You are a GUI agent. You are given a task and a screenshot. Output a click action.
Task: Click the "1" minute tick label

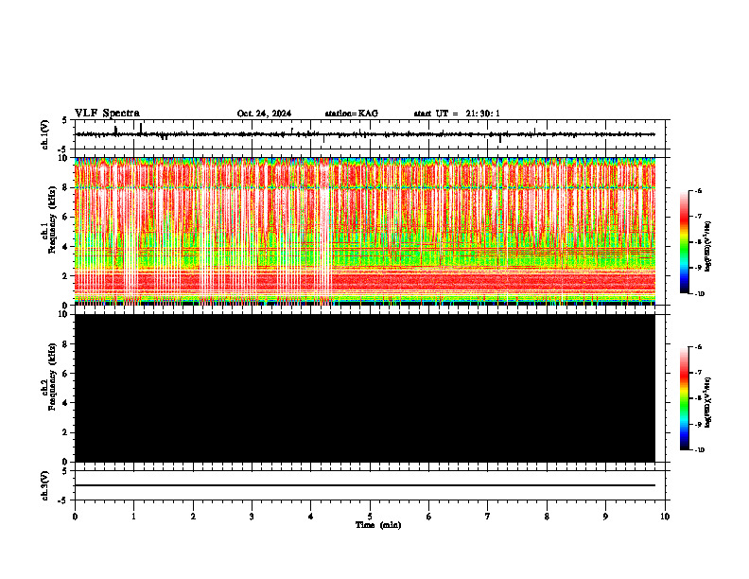[x=133, y=517]
